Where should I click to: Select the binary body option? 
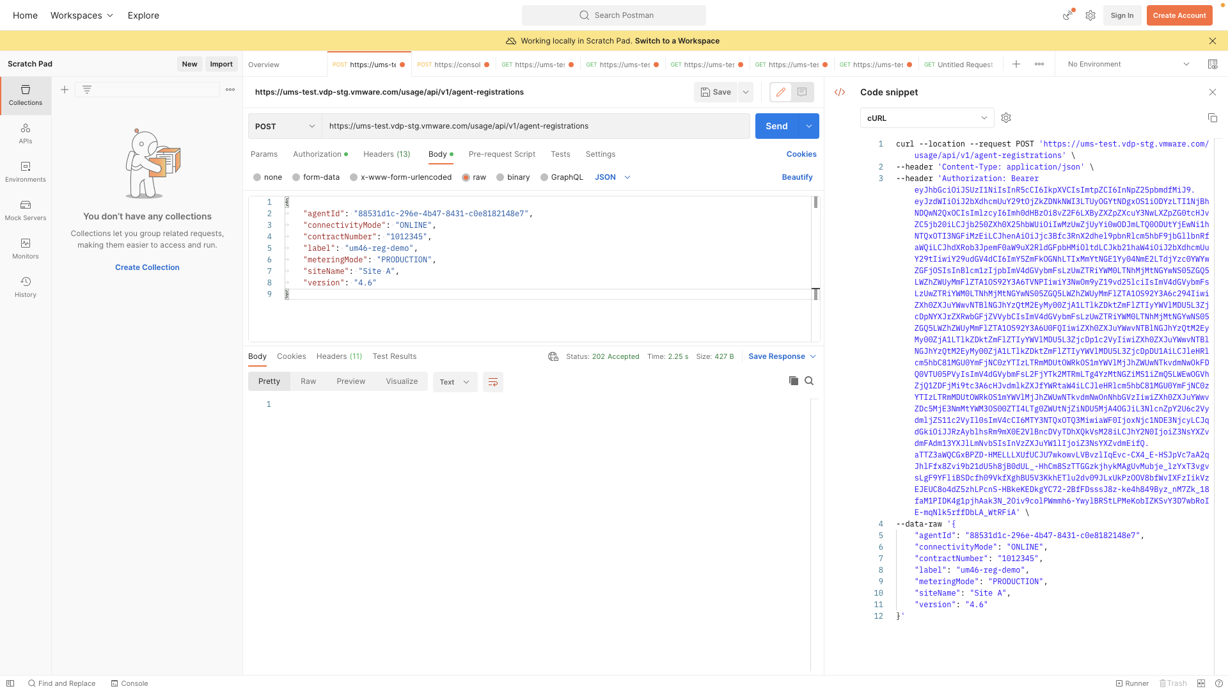500,177
